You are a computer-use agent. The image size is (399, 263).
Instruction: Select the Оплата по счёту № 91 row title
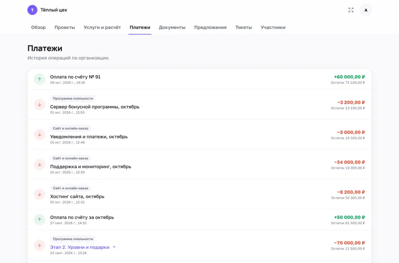pyautogui.click(x=75, y=77)
